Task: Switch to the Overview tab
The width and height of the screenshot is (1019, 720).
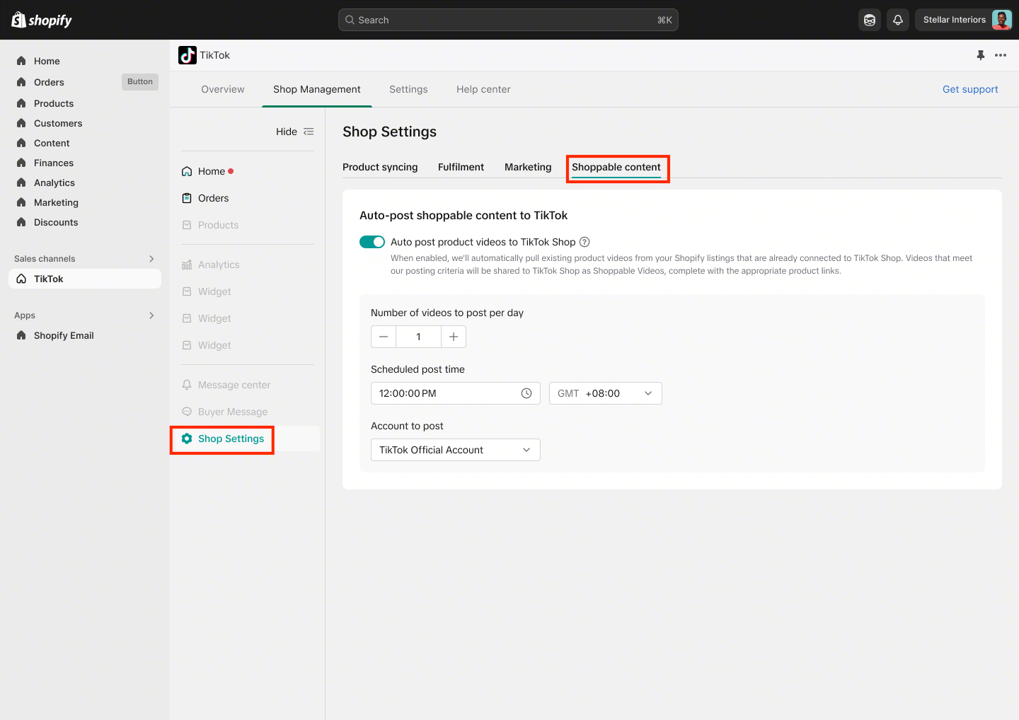Action: pos(223,89)
